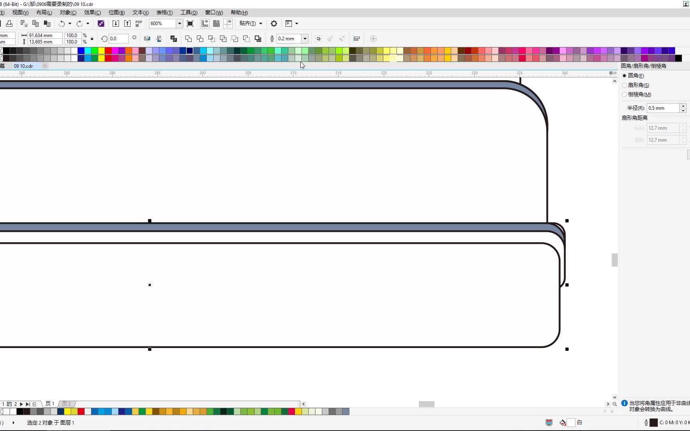Switch to 页 2 page tab
690x431 pixels.
66,404
